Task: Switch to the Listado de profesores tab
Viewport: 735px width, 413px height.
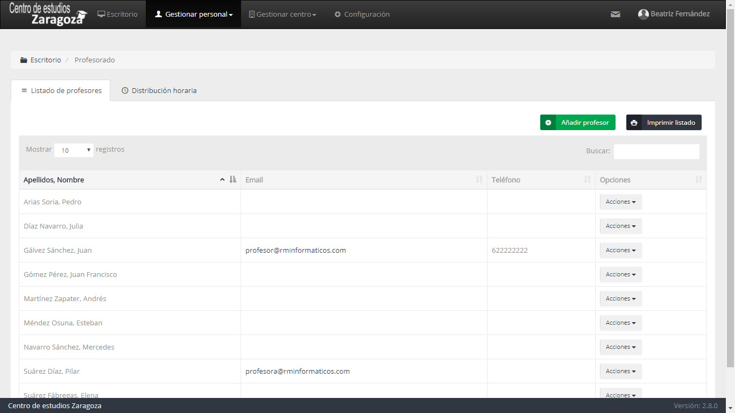Action: coord(61,90)
